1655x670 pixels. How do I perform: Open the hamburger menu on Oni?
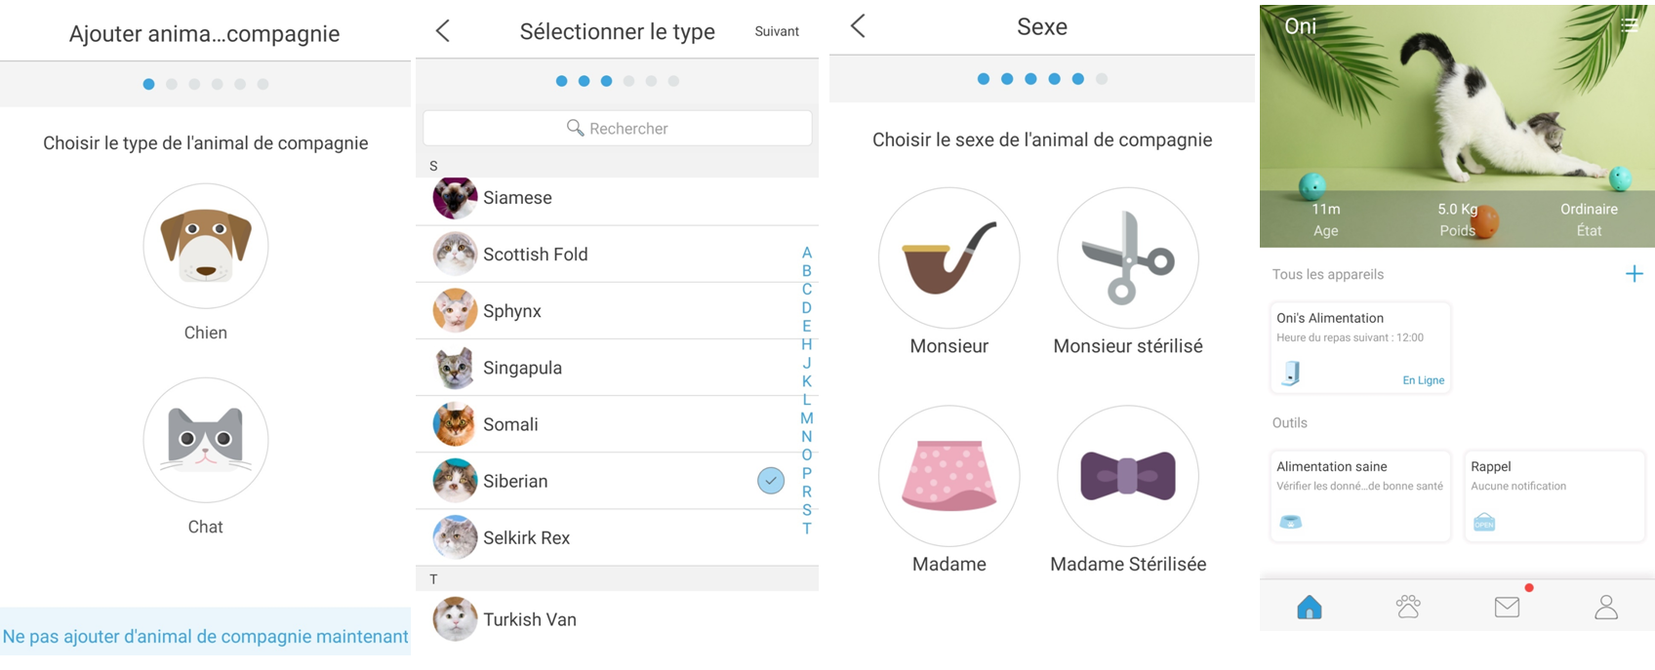1630,25
